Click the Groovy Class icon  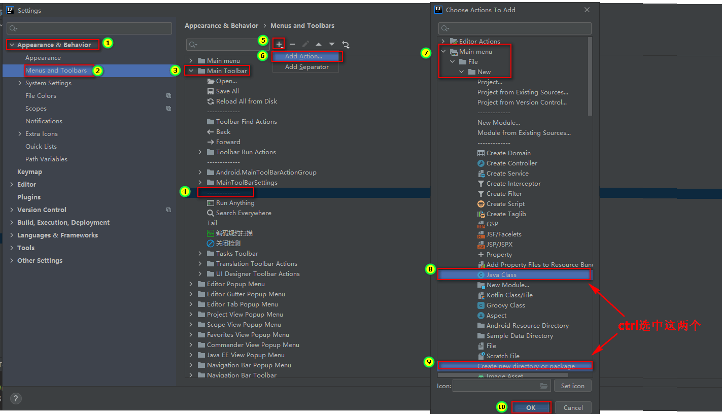point(481,305)
